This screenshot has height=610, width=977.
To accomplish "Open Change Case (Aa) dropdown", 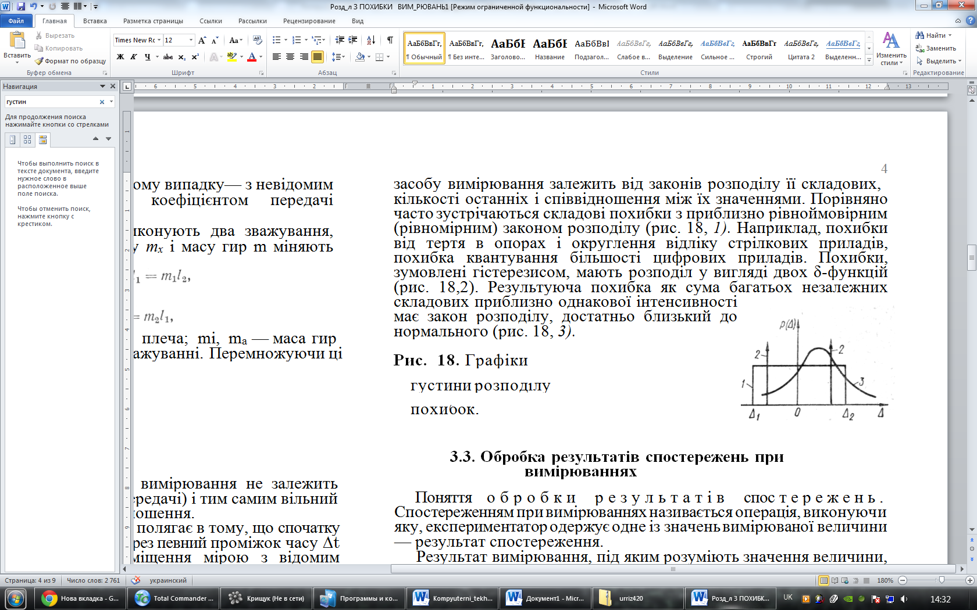I will point(236,40).
